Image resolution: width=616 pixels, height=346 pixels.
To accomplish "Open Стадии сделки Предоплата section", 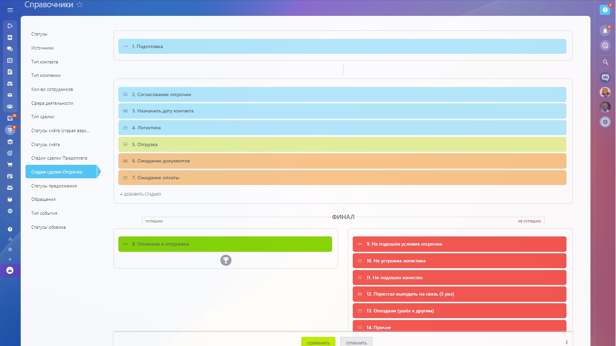I will [59, 158].
